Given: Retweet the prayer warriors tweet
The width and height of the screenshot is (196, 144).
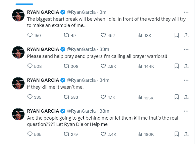Looking at the screenshot, I should (66, 66).
